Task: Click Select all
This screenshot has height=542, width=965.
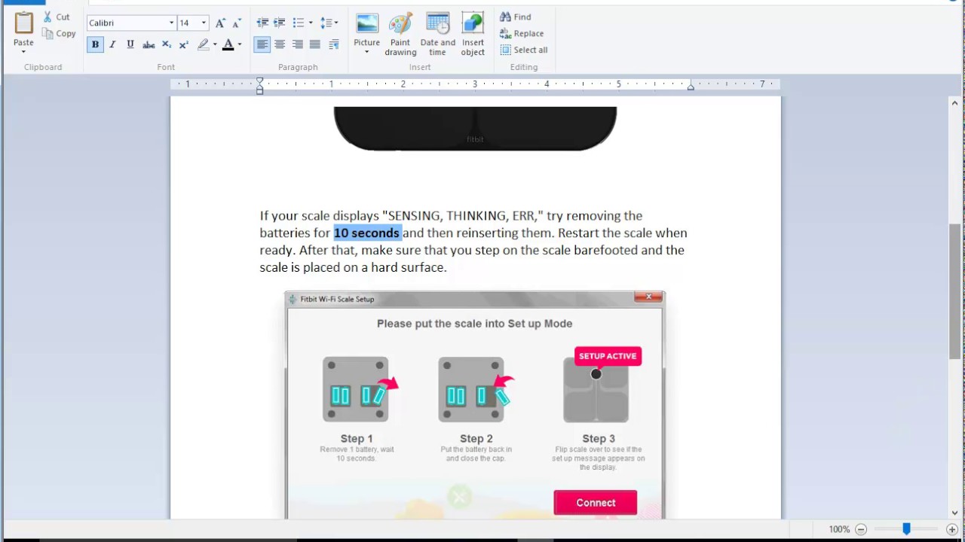Action: [524, 50]
